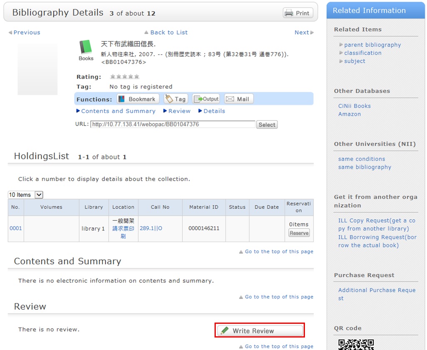Add this record via Bookmark button
The width and height of the screenshot is (427, 350).
click(x=137, y=99)
